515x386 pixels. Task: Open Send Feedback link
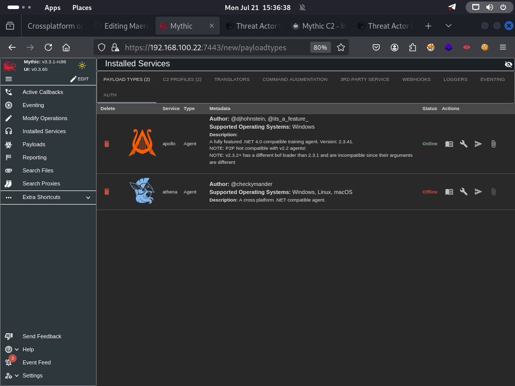tap(42, 336)
